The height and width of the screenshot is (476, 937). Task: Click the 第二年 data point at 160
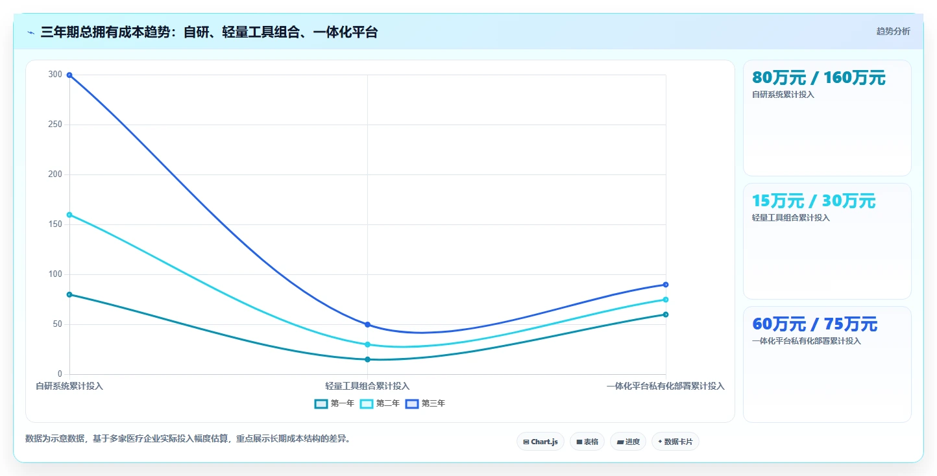pos(69,215)
